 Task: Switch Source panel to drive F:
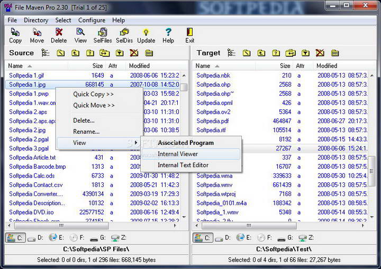(x=77, y=238)
